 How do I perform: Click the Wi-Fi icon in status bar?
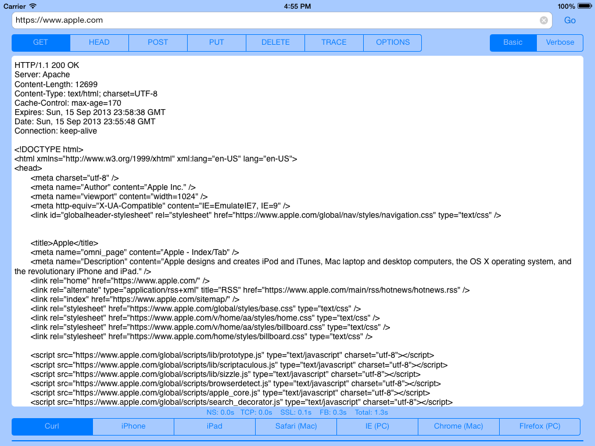coord(33,6)
